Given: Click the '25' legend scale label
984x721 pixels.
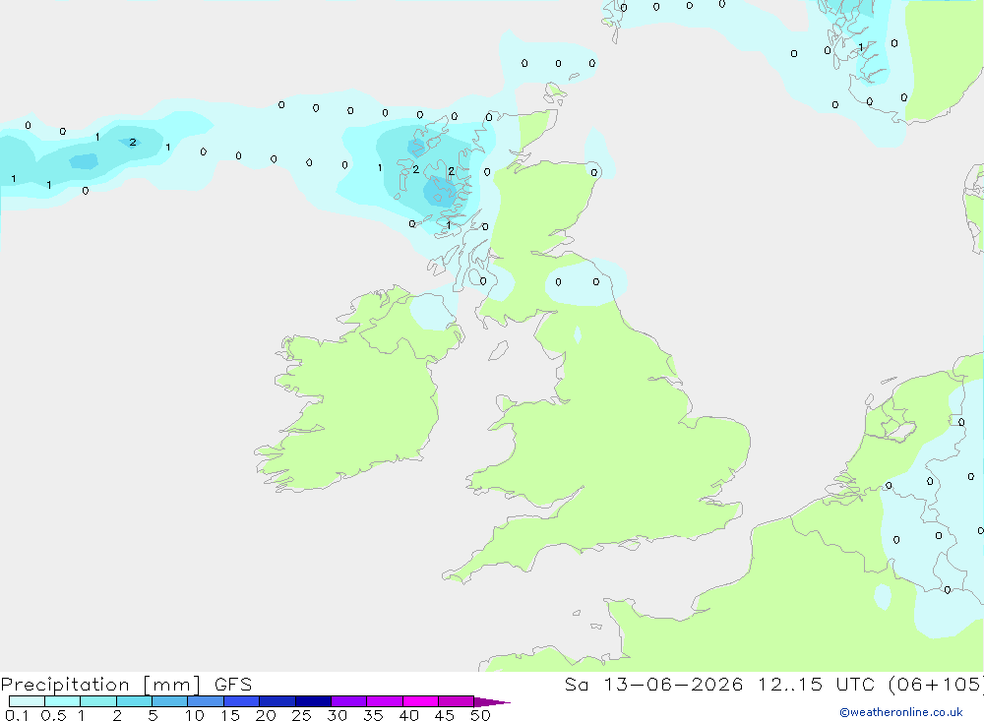Looking at the screenshot, I should point(302,715).
